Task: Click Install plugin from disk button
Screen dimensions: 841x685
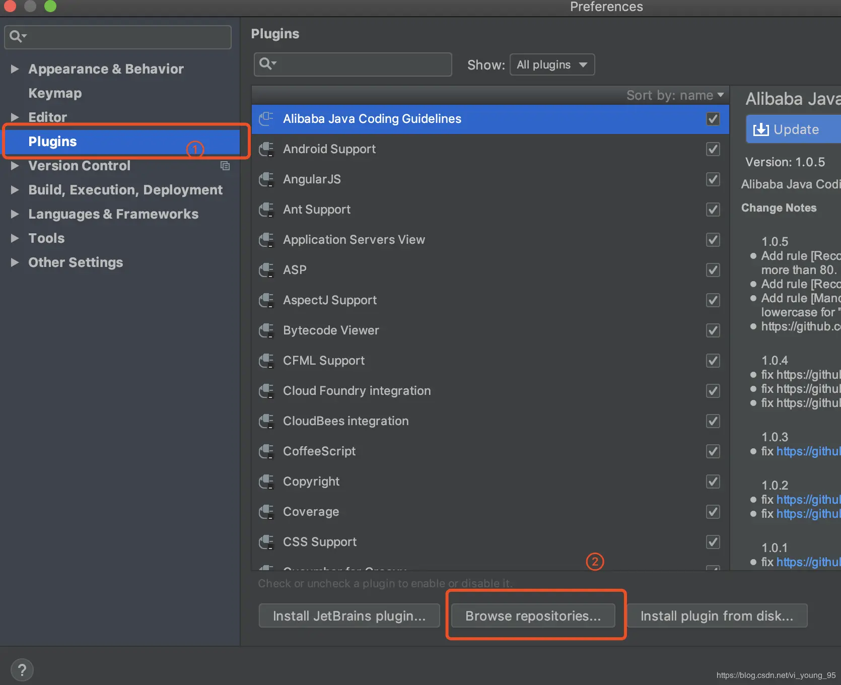Action: pyautogui.click(x=716, y=615)
